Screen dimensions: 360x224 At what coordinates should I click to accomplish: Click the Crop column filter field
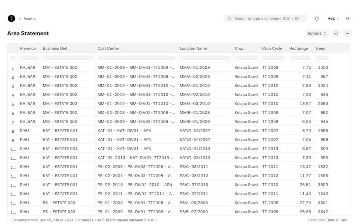246,58
